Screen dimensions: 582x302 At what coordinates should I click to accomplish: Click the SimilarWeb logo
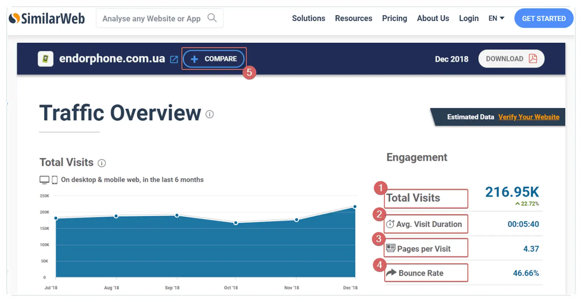tap(47, 18)
